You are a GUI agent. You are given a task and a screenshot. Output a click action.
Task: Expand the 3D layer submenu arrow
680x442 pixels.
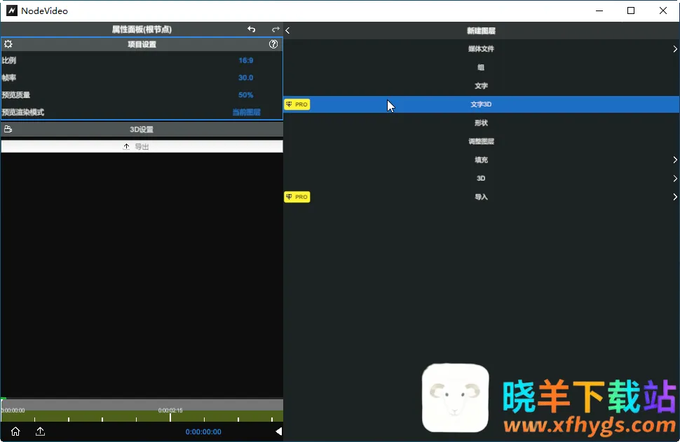(674, 179)
